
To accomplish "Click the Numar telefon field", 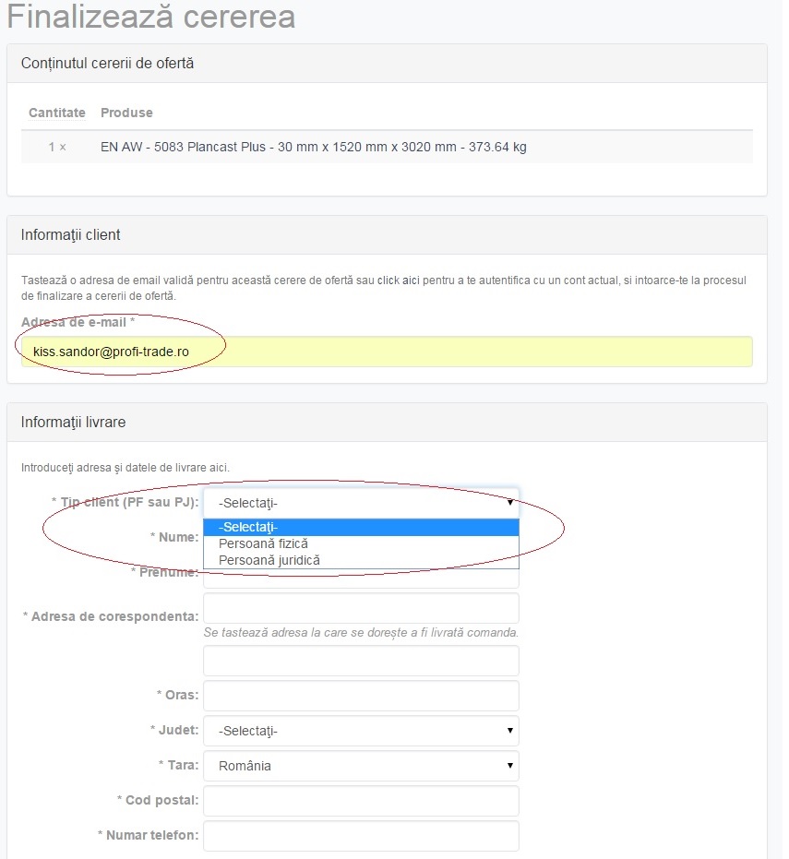I will tap(361, 836).
